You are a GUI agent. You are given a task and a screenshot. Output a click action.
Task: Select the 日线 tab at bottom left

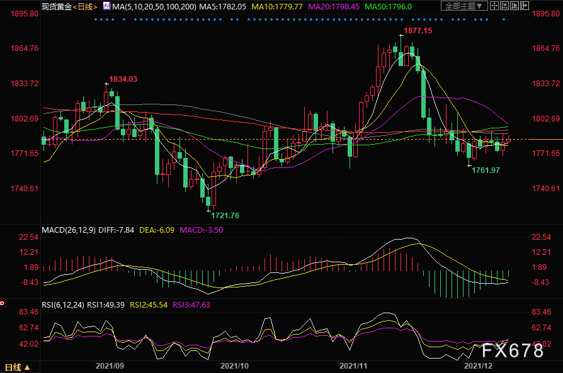click(13, 367)
